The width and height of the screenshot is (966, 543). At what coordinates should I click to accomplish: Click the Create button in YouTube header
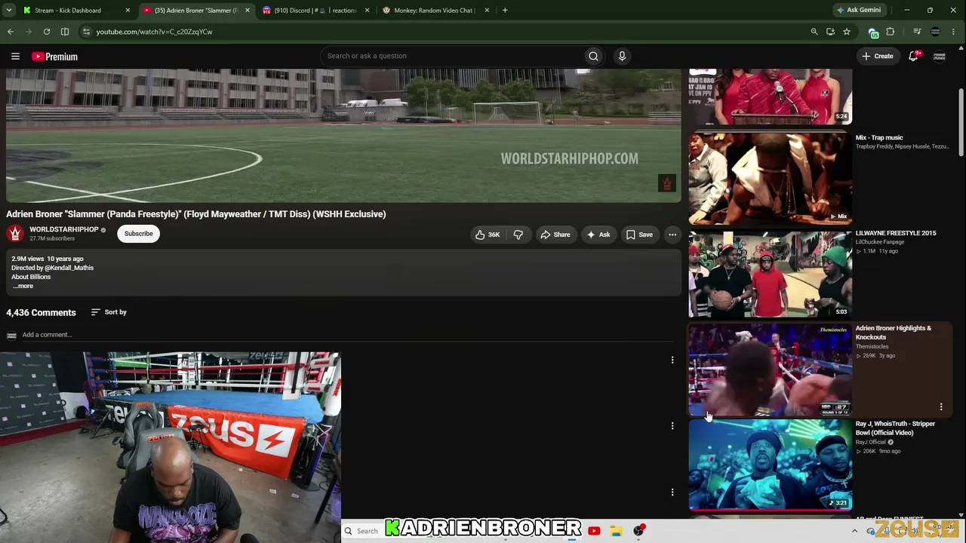tap(878, 56)
